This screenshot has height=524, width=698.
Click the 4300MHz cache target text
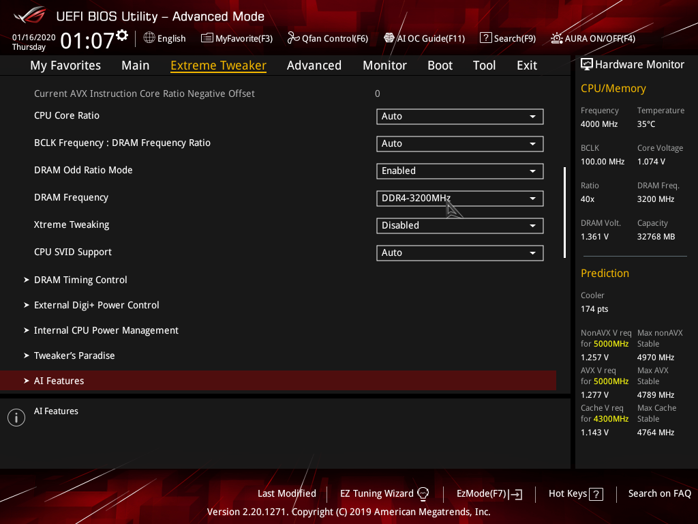[x=611, y=419]
